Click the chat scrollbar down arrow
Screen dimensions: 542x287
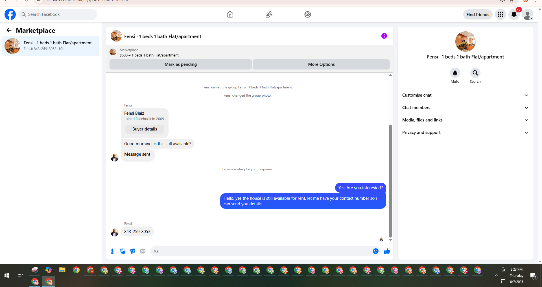click(x=390, y=240)
